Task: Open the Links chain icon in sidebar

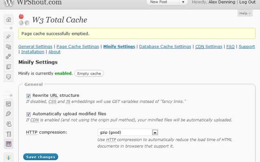Action: [x=9, y=57]
